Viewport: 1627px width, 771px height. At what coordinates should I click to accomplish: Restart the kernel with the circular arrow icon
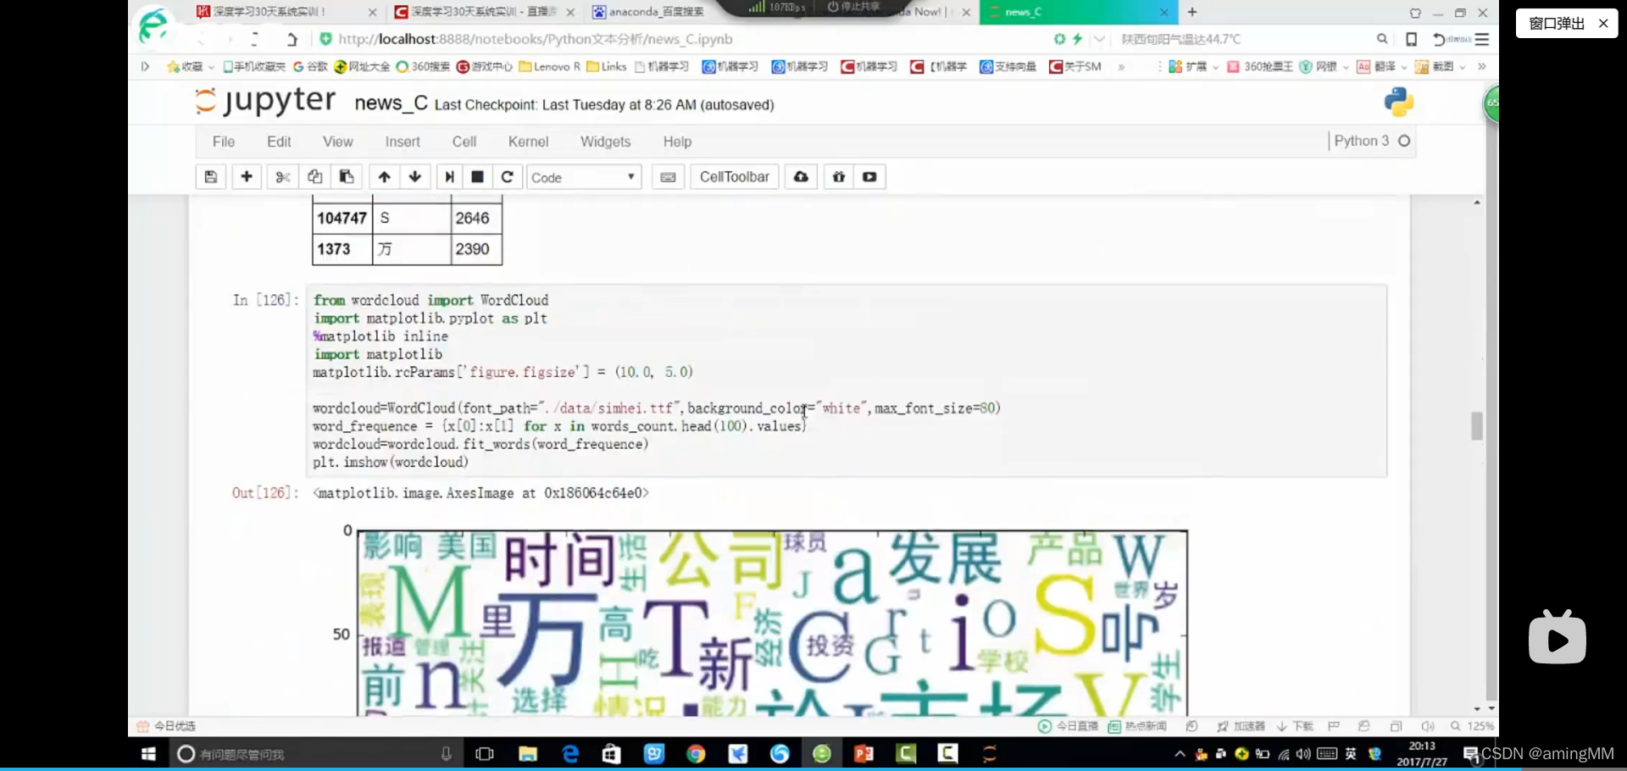point(507,177)
